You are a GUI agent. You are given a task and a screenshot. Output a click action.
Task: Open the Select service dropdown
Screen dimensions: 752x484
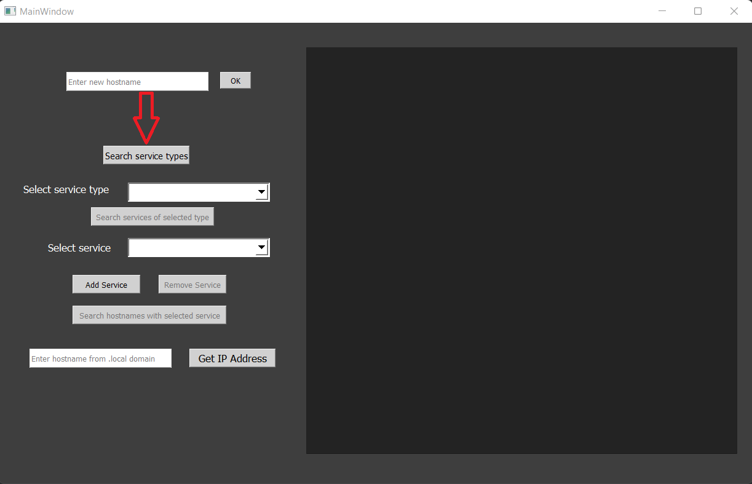point(199,248)
